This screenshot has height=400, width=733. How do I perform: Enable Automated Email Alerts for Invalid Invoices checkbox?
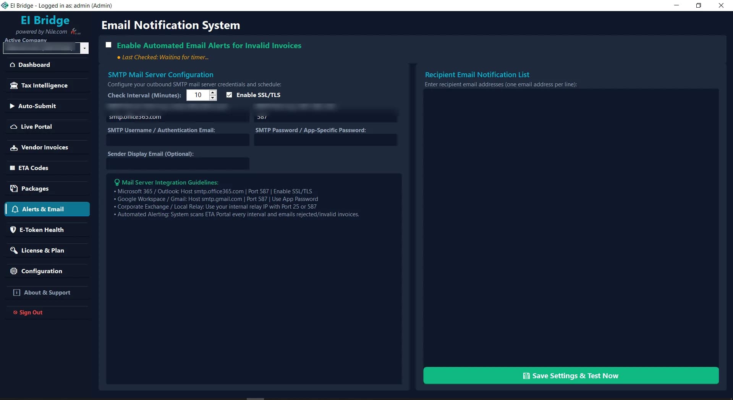(x=108, y=45)
